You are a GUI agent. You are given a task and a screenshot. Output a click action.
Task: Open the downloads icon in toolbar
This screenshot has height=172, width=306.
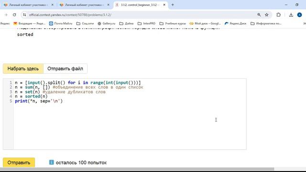coord(291,15)
